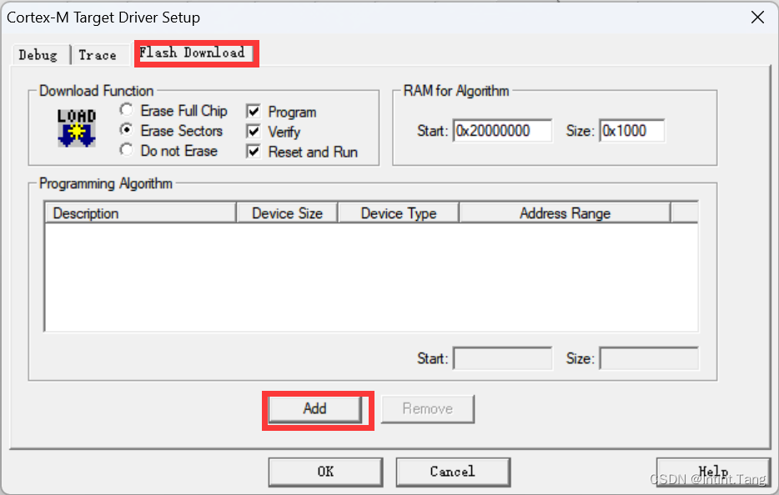This screenshot has height=495, width=779.
Task: Click the RAM Start address field
Action: (x=502, y=131)
